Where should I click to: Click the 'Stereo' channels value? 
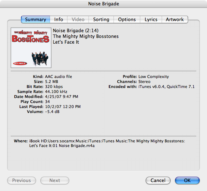pos(145,82)
